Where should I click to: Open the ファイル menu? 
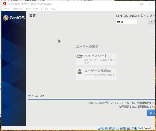[6, 9]
